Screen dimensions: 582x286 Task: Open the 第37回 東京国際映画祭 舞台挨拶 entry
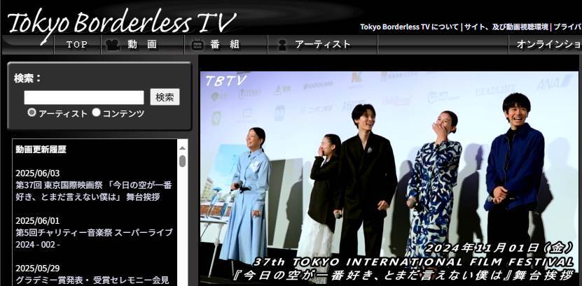tap(94, 191)
